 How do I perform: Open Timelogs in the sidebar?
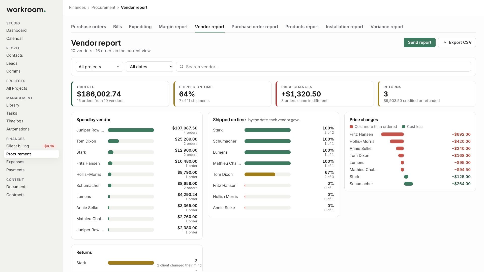[x=15, y=121]
